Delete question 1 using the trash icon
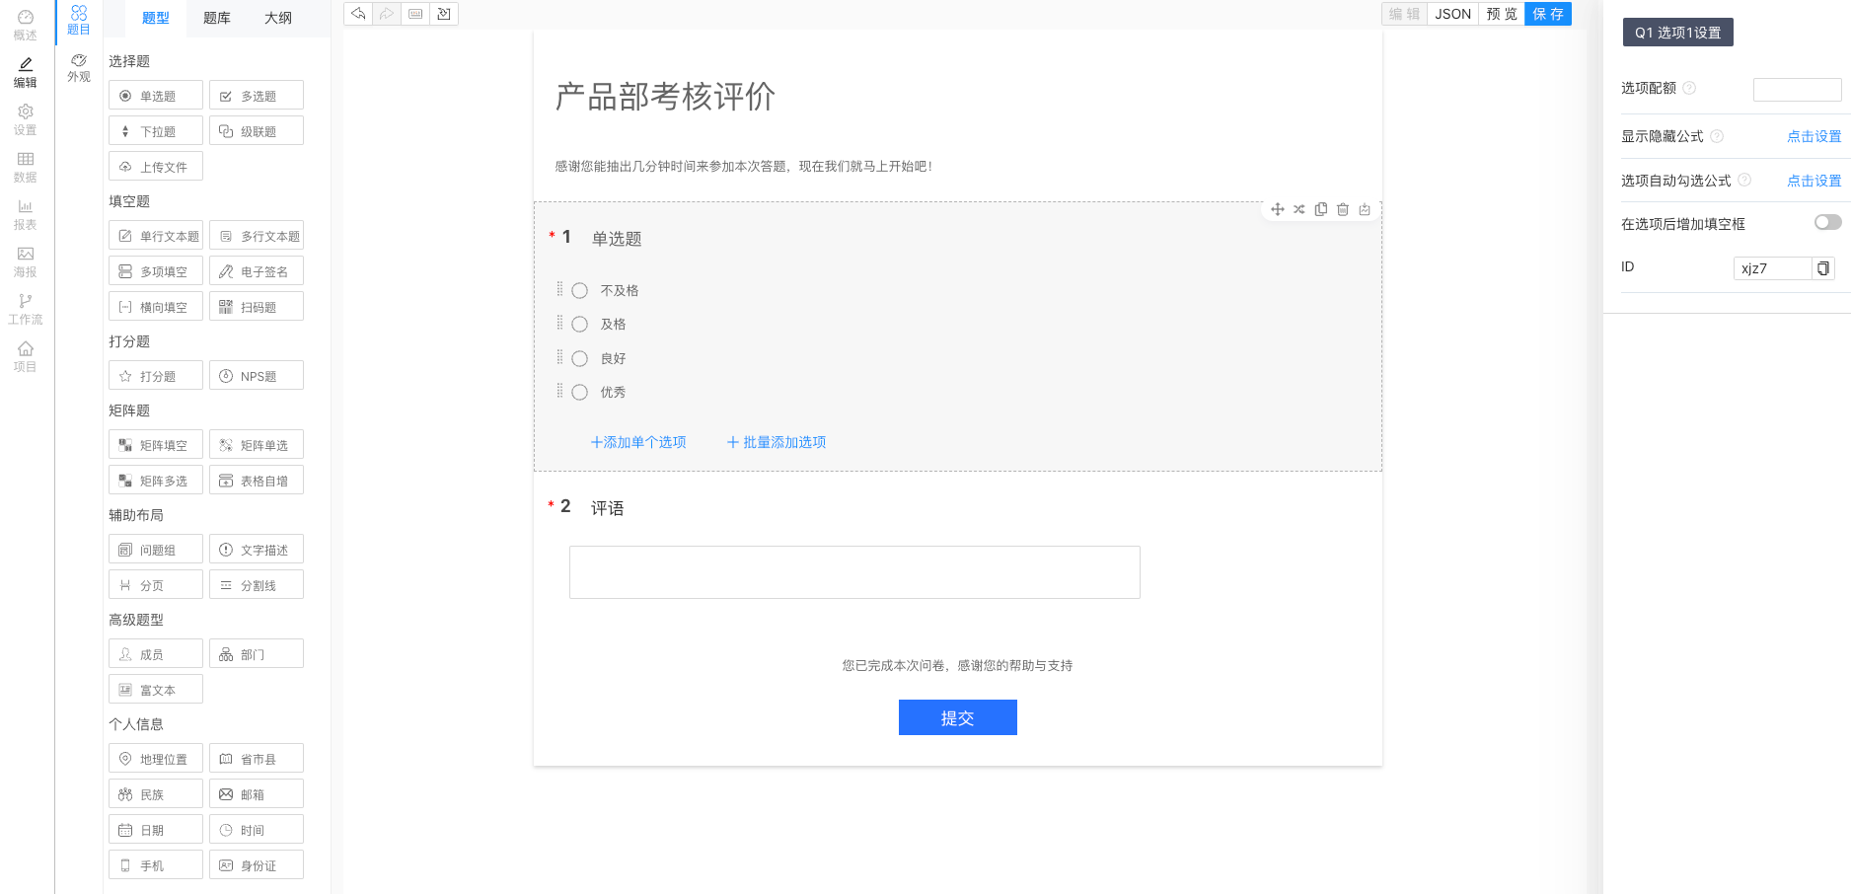The height and width of the screenshot is (894, 1851). pyautogui.click(x=1343, y=209)
